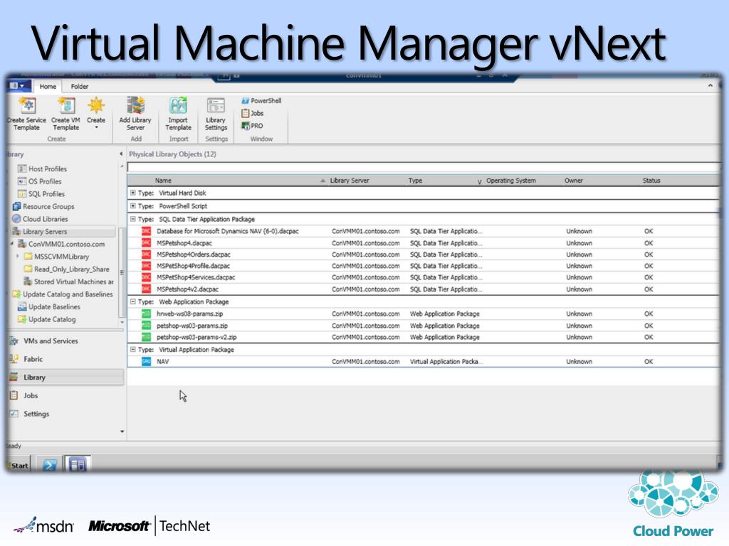Select Host Profiles in library tree
The width and height of the screenshot is (729, 546).
(42, 168)
